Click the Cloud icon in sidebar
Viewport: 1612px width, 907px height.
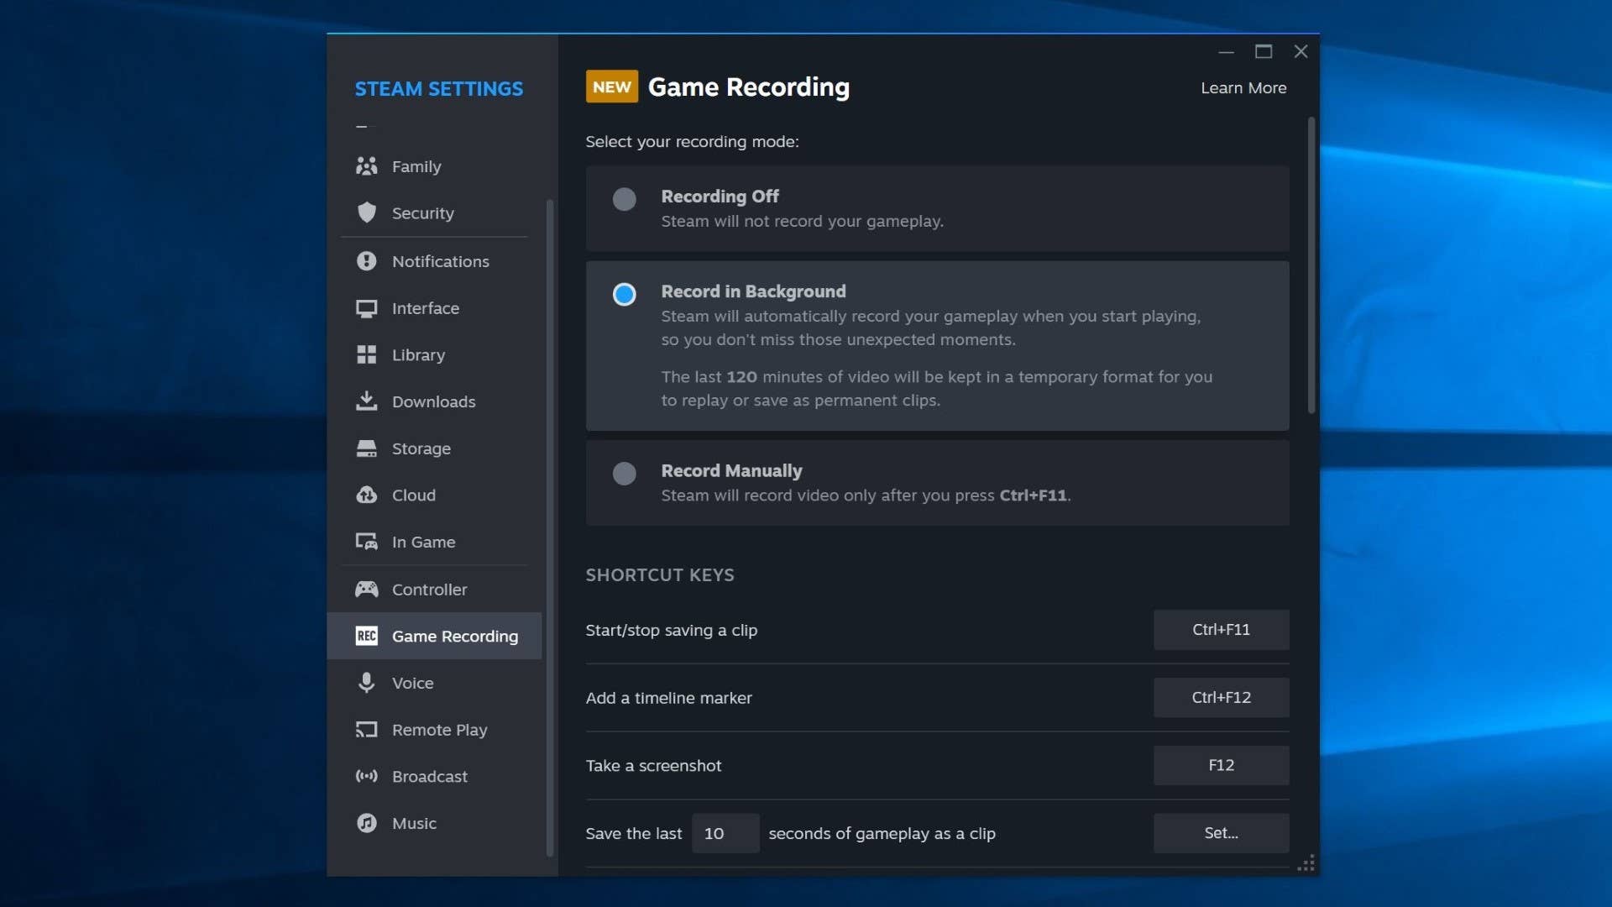pos(366,495)
